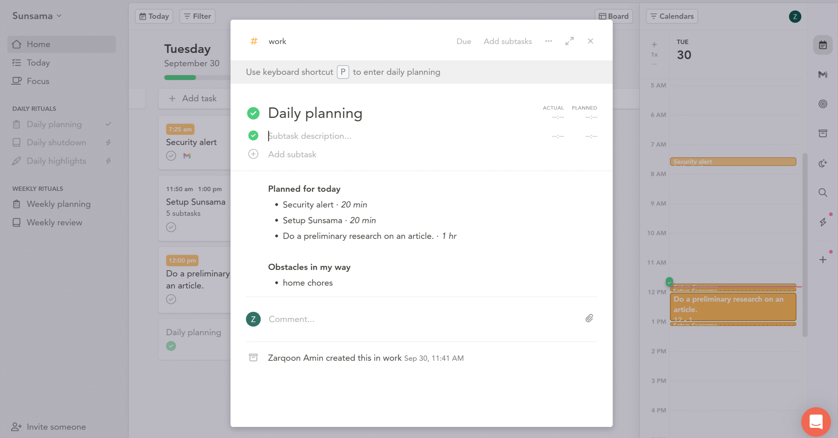Add a new task to Tuesday

(194, 98)
